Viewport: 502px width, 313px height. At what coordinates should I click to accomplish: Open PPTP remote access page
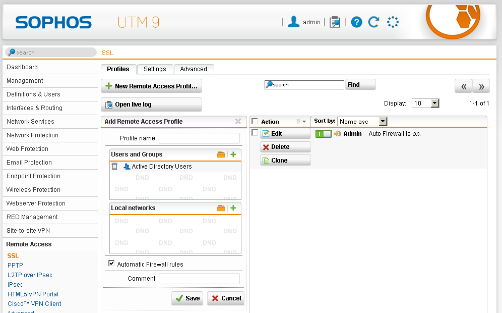[15, 266]
